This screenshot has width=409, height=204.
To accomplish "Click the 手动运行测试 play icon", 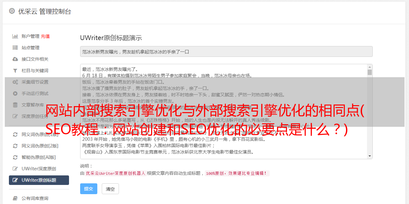I will click(15, 93).
